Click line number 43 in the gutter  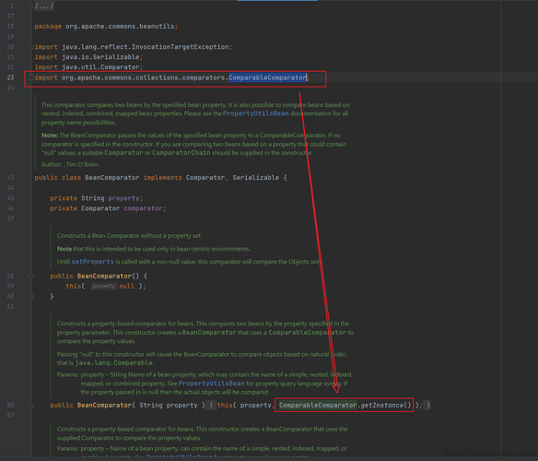11,178
